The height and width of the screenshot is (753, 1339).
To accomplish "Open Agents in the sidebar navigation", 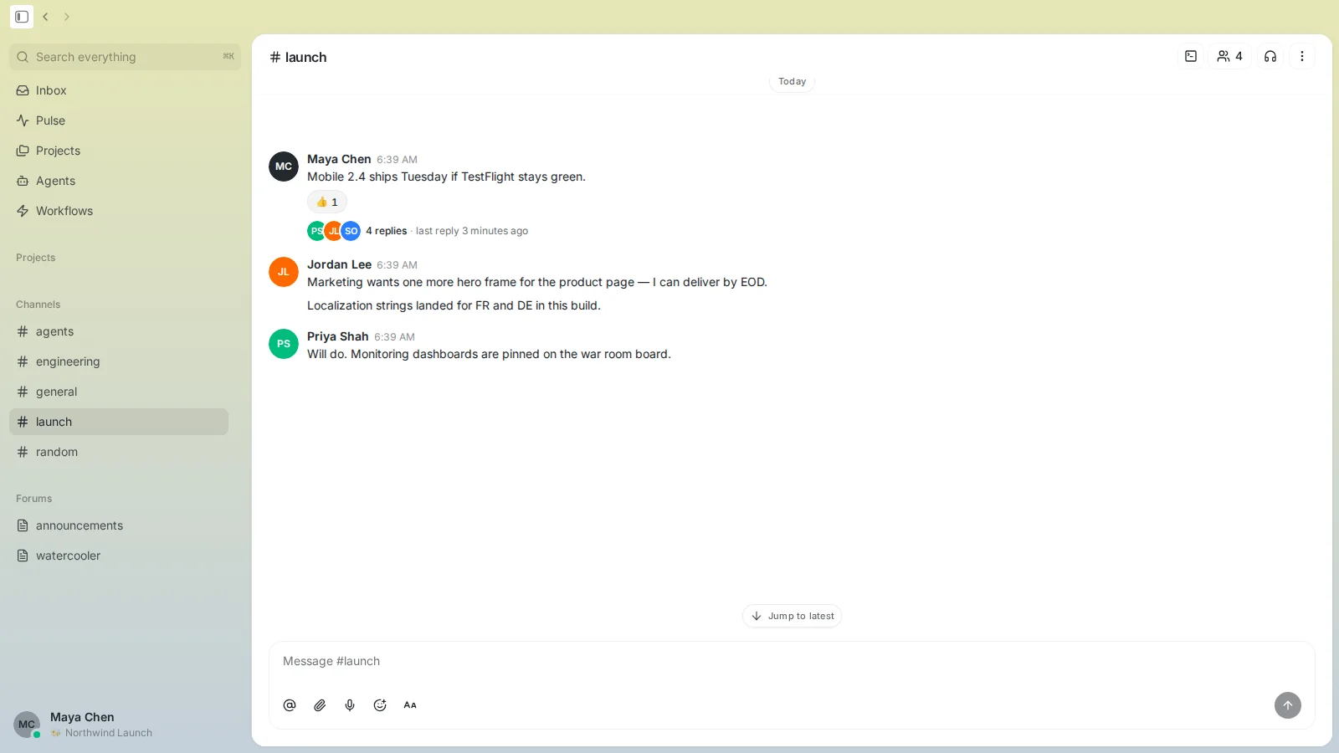I will [119, 181].
